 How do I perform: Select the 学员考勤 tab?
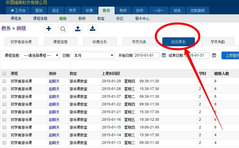pyautogui.click(x=218, y=42)
